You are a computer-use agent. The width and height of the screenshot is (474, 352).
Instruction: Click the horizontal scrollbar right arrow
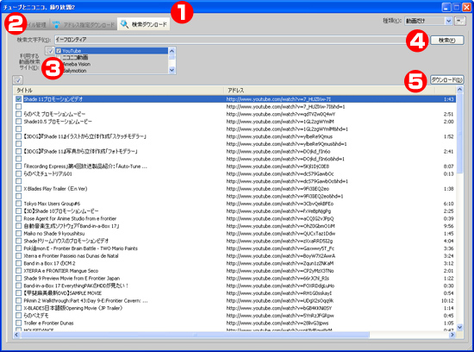[x=452, y=335]
